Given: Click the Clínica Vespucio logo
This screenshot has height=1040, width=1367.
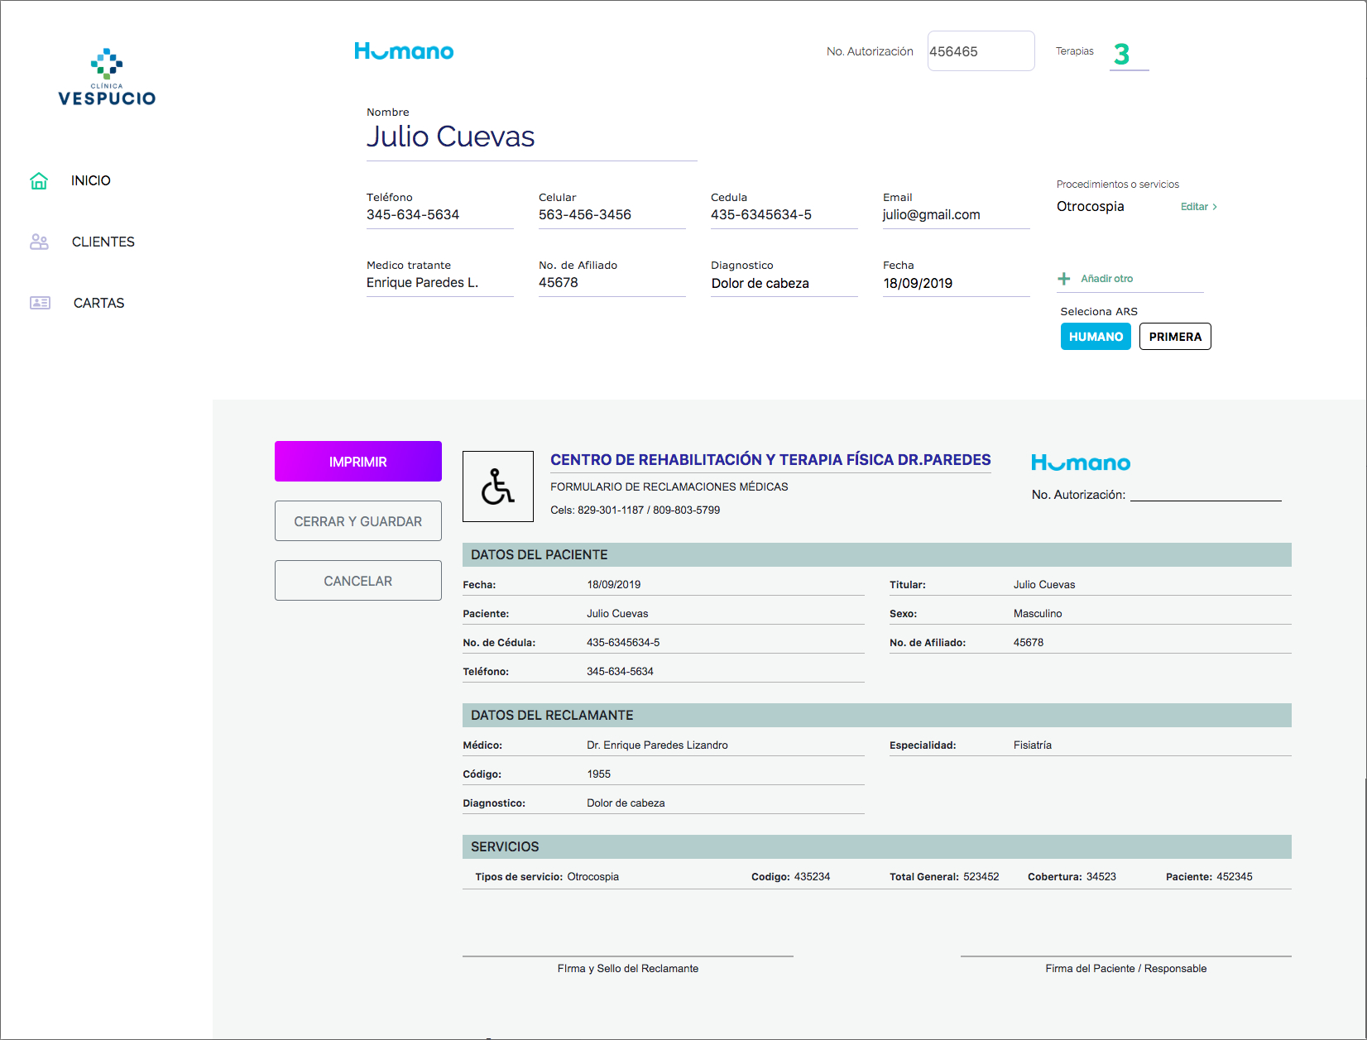Looking at the screenshot, I should (x=107, y=78).
